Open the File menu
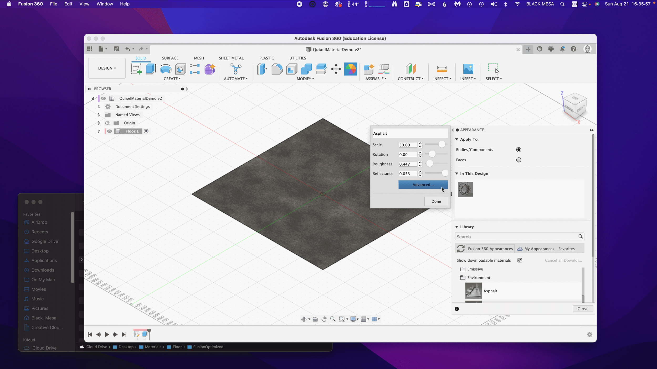 (54, 4)
